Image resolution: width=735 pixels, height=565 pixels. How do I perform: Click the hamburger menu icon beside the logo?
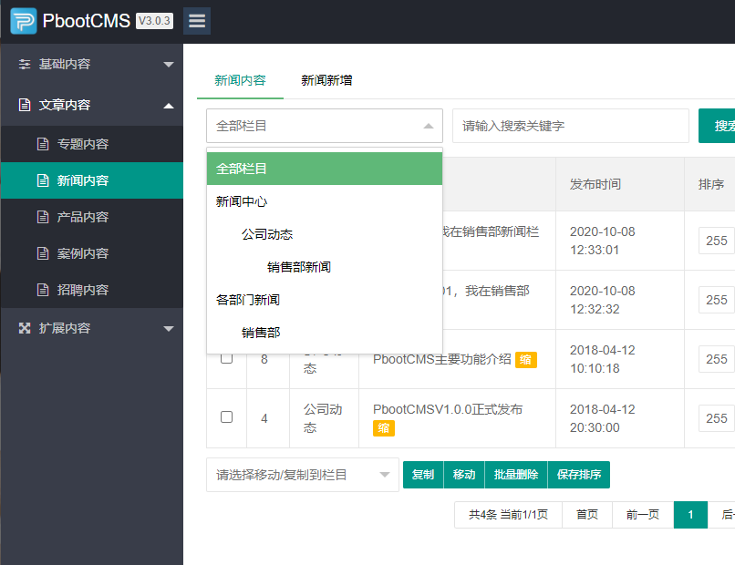tap(196, 20)
